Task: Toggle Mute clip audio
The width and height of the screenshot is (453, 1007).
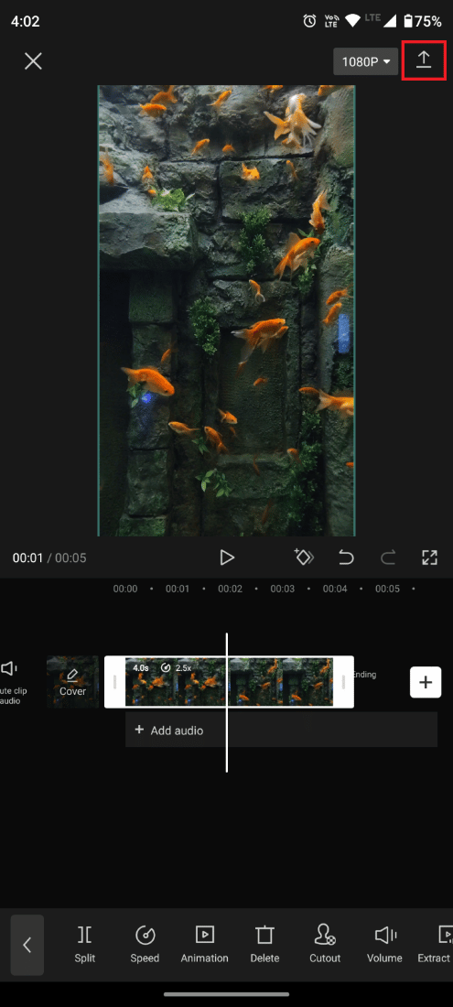Action: pos(10,681)
